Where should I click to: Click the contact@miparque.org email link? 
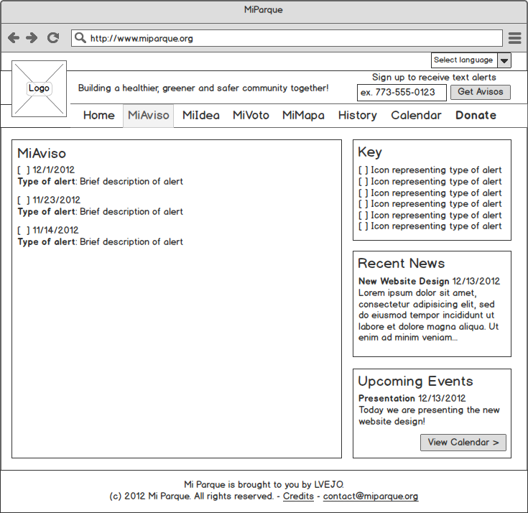coord(371,496)
